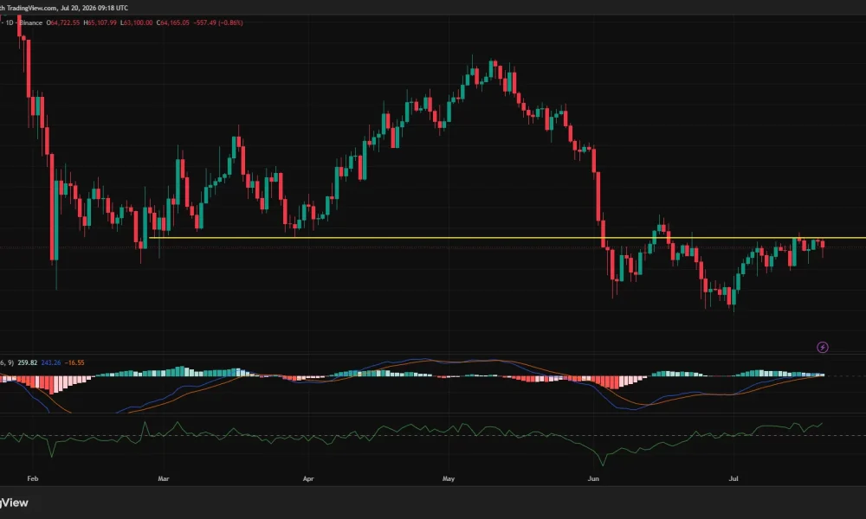Click the Mar label on time axis
This screenshot has height=519, width=866.
pos(164,478)
